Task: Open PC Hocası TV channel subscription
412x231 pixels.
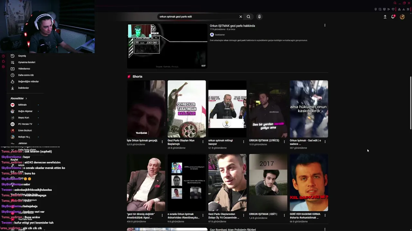Action: pyautogui.click(x=25, y=124)
